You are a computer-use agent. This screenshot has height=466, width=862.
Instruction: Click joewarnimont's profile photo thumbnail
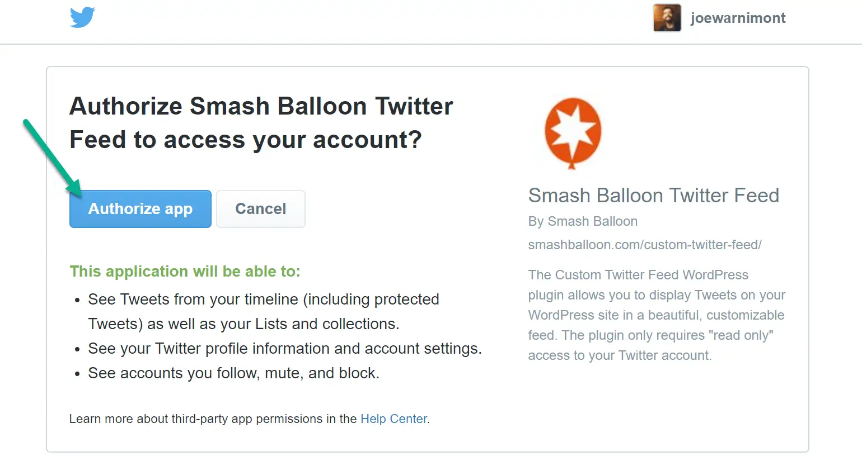[667, 17]
